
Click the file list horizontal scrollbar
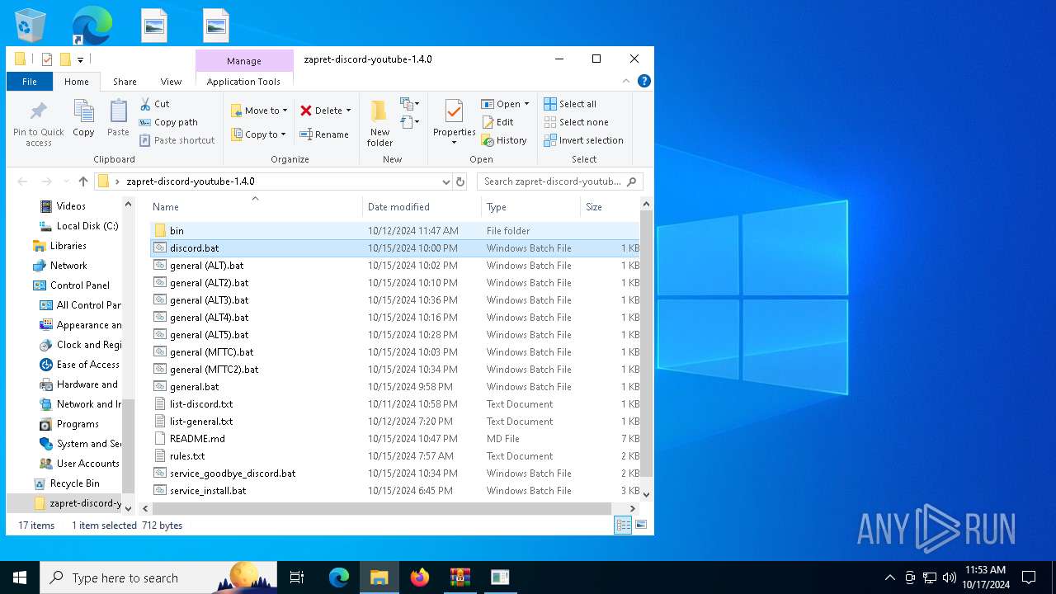(381, 508)
